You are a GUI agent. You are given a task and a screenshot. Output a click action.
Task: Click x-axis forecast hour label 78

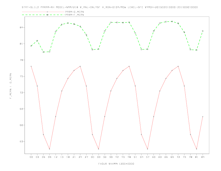190,157
